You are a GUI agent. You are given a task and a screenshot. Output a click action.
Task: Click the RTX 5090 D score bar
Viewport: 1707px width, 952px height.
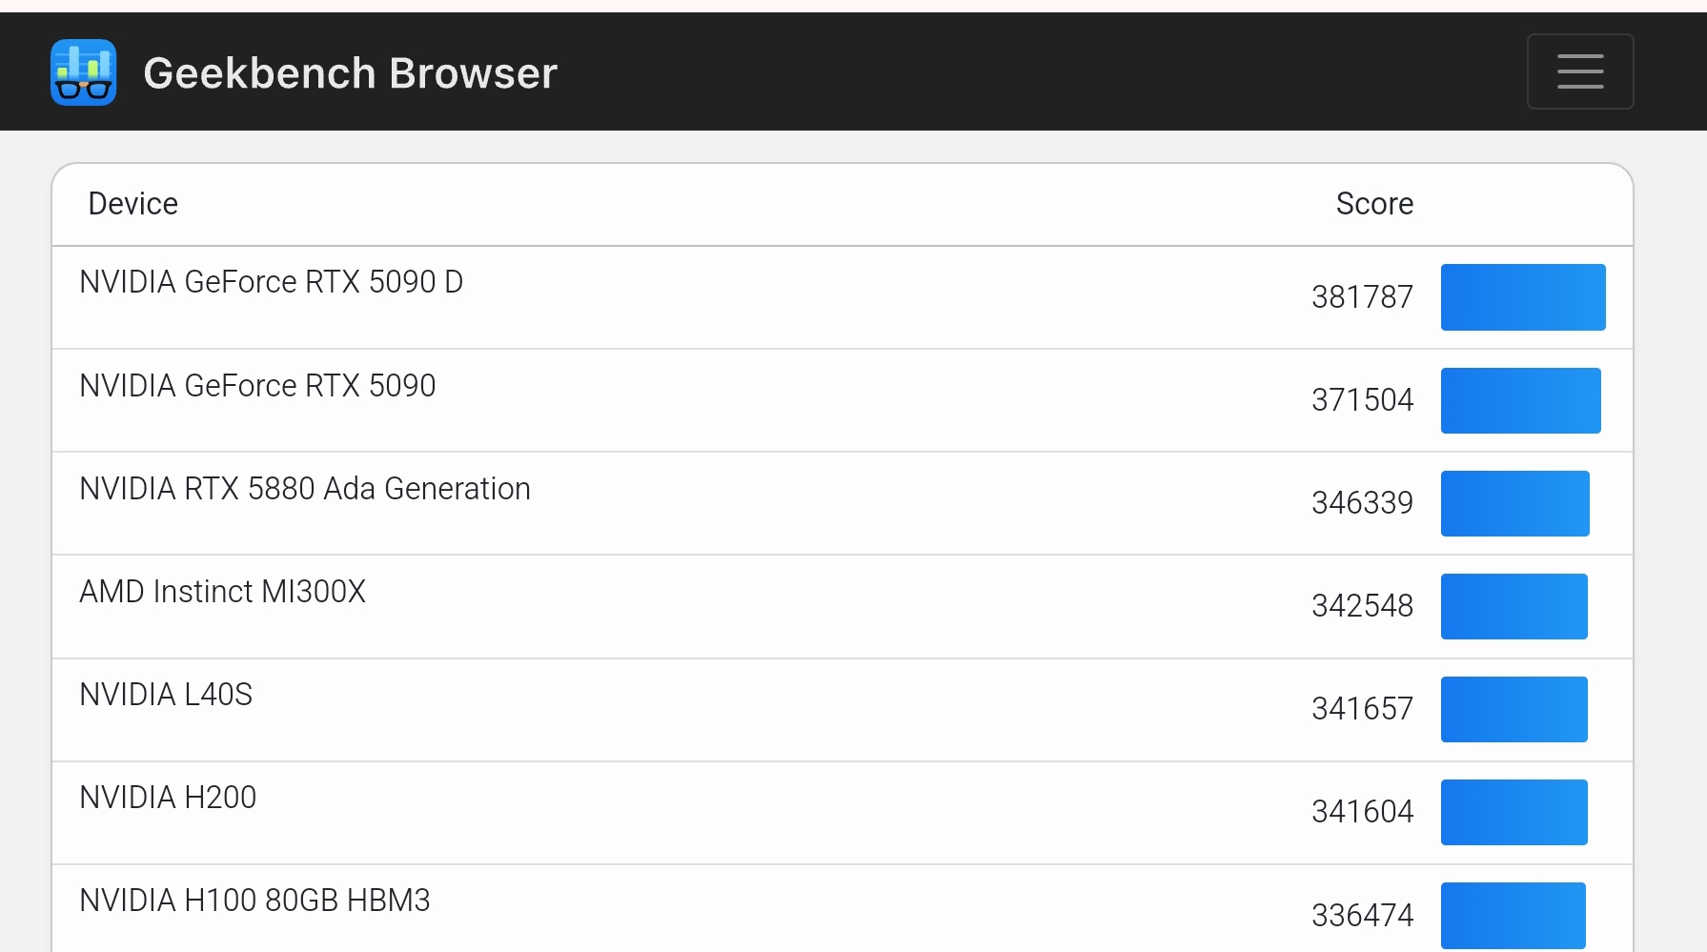click(1523, 297)
